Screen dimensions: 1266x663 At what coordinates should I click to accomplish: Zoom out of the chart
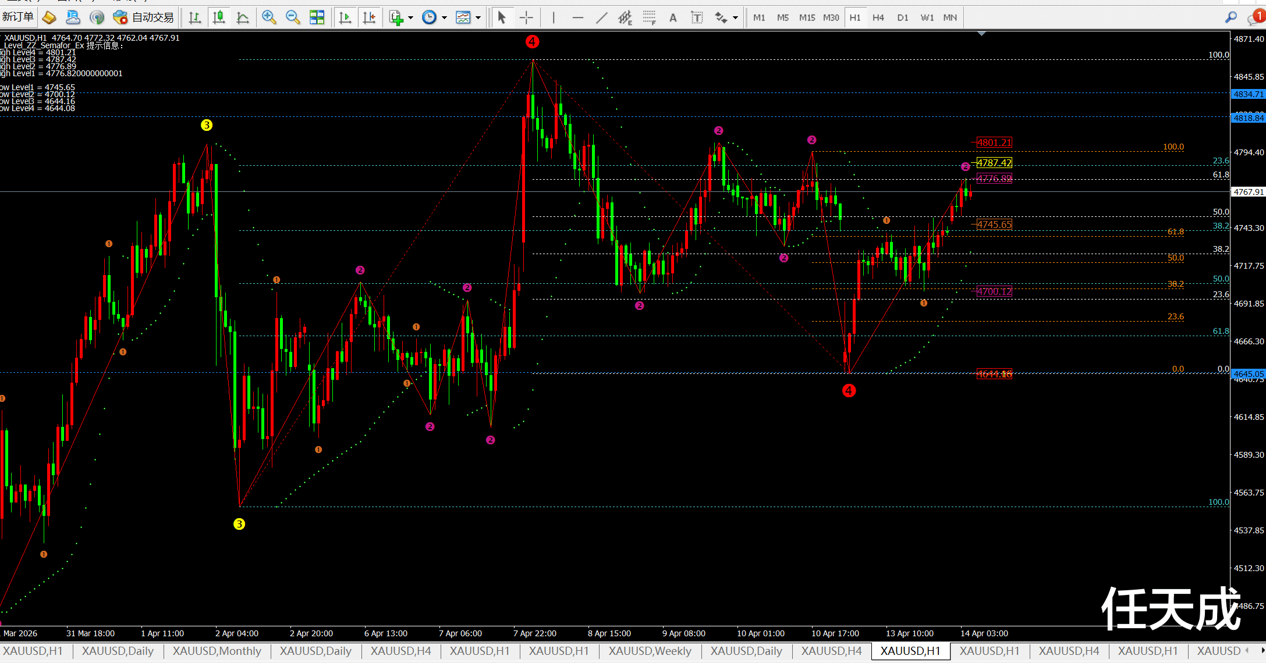[293, 18]
